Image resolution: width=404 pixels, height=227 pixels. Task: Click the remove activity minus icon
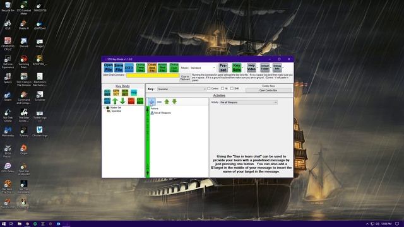click(x=159, y=102)
